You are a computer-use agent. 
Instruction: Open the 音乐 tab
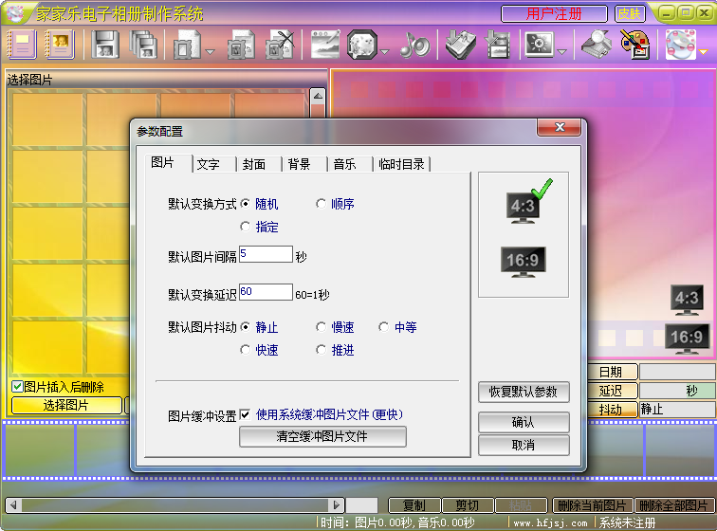point(344,164)
